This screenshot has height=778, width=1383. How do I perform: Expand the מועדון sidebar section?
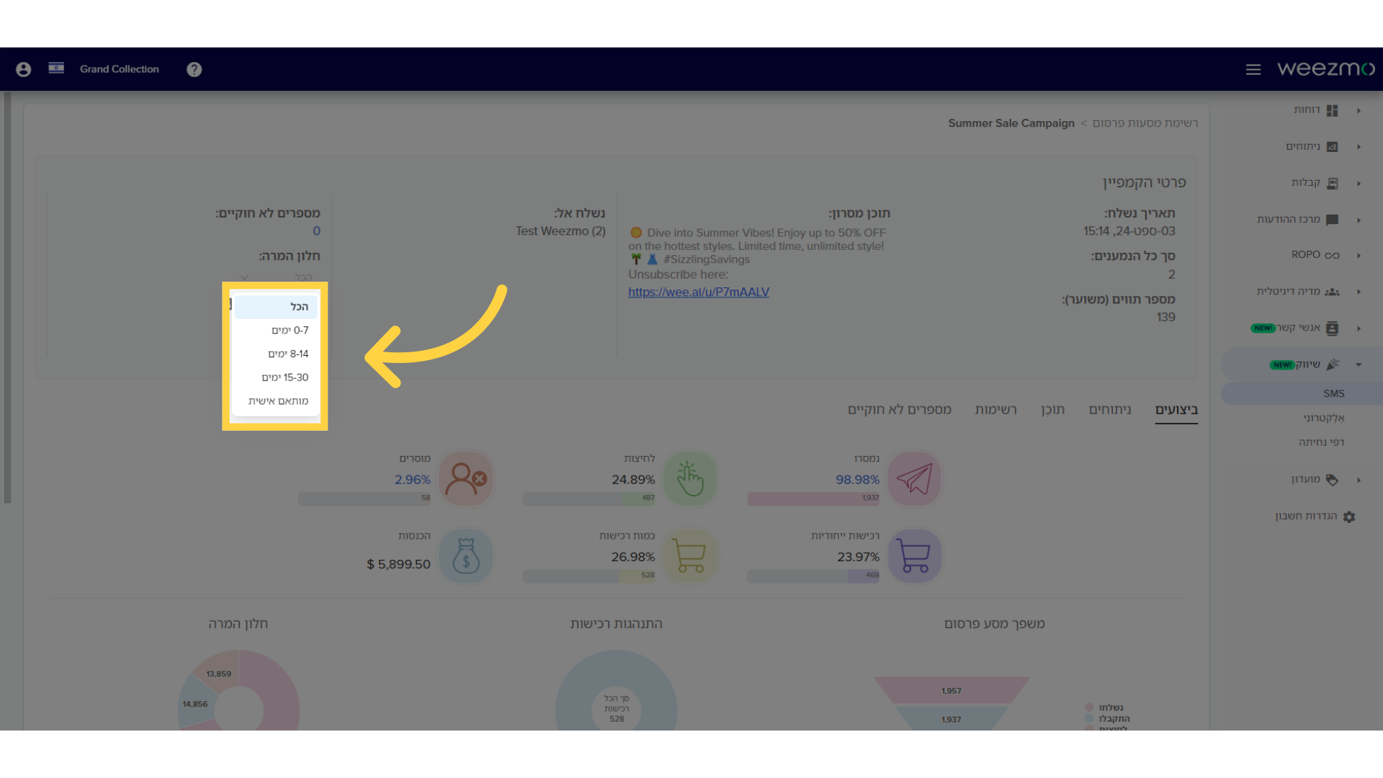pos(1359,480)
